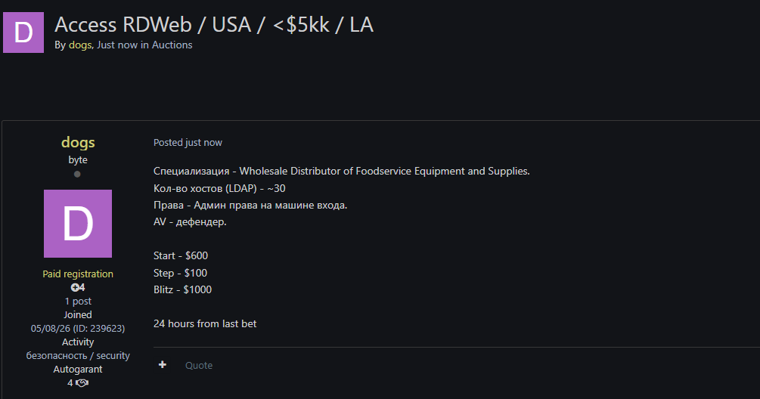Click the Autogarant label in the profile panel
The height and width of the screenshot is (399, 760).
(78, 369)
